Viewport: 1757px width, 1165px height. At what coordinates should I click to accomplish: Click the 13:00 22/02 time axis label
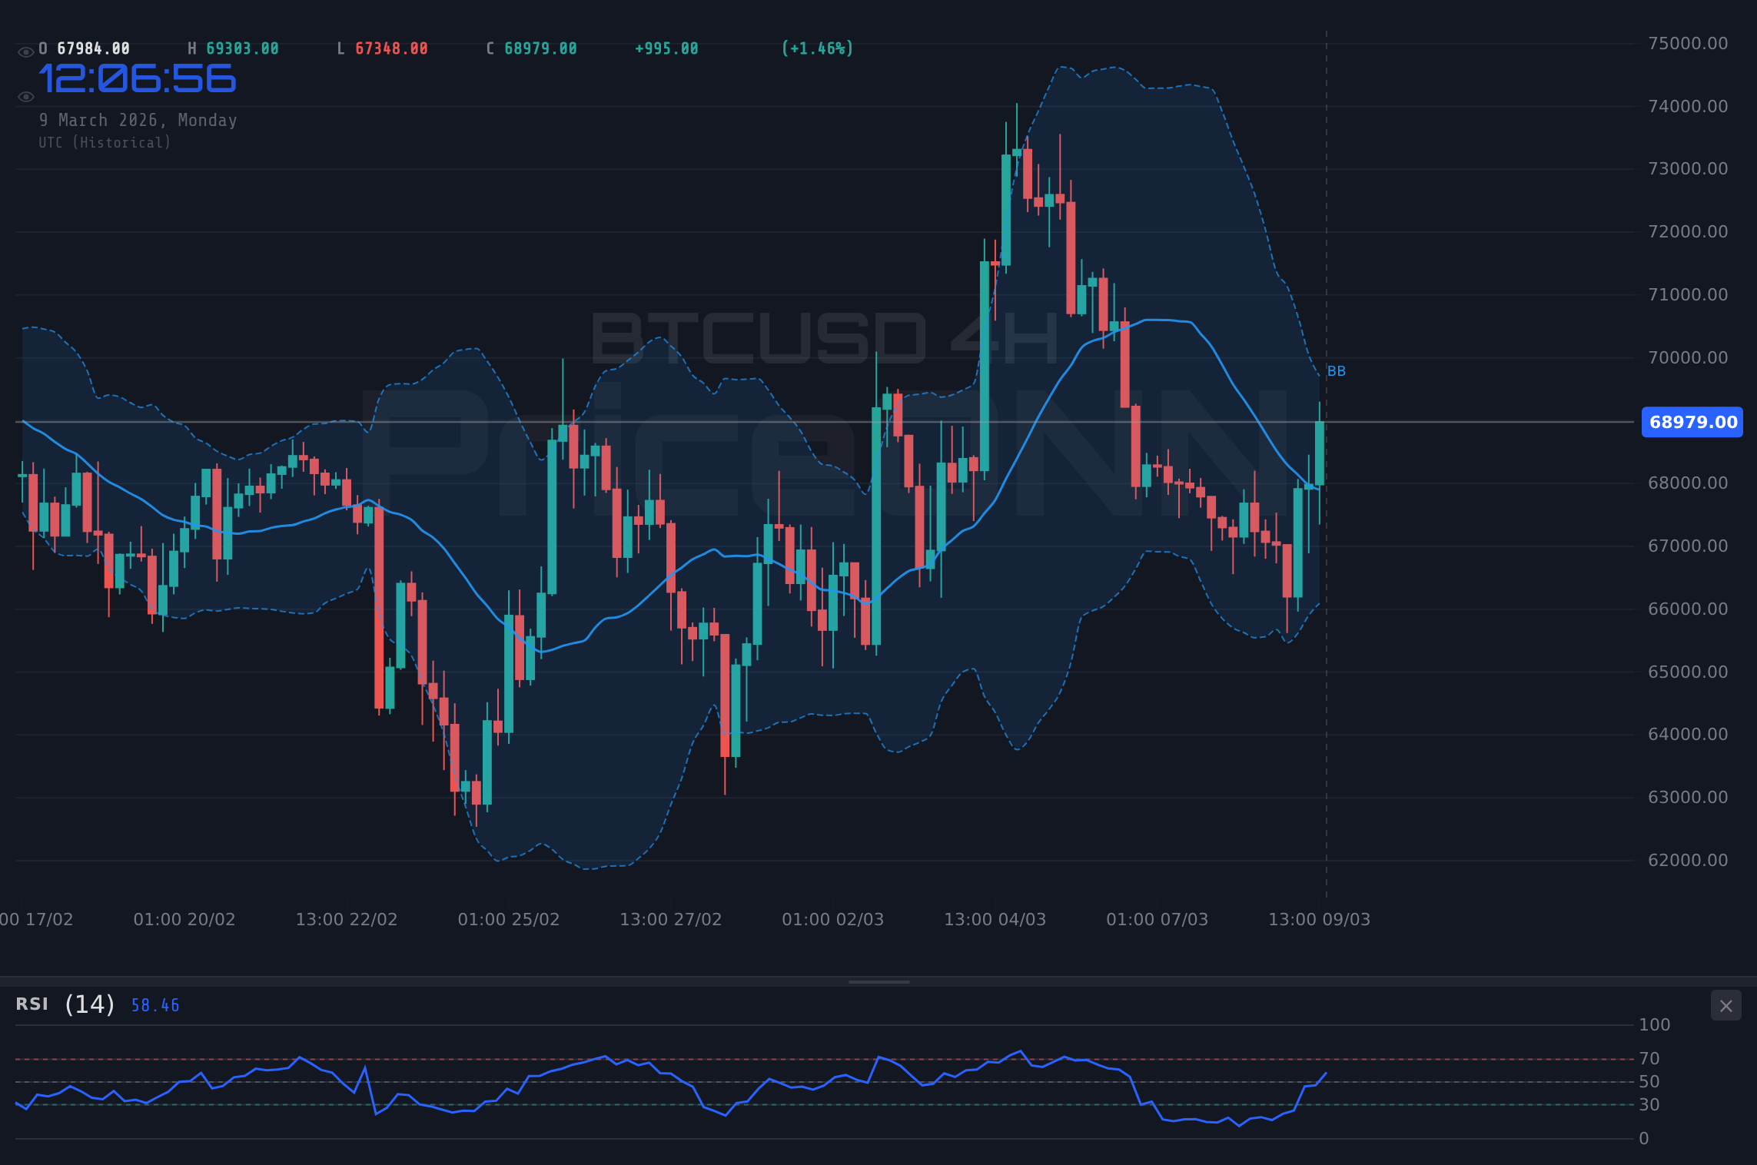click(x=347, y=919)
